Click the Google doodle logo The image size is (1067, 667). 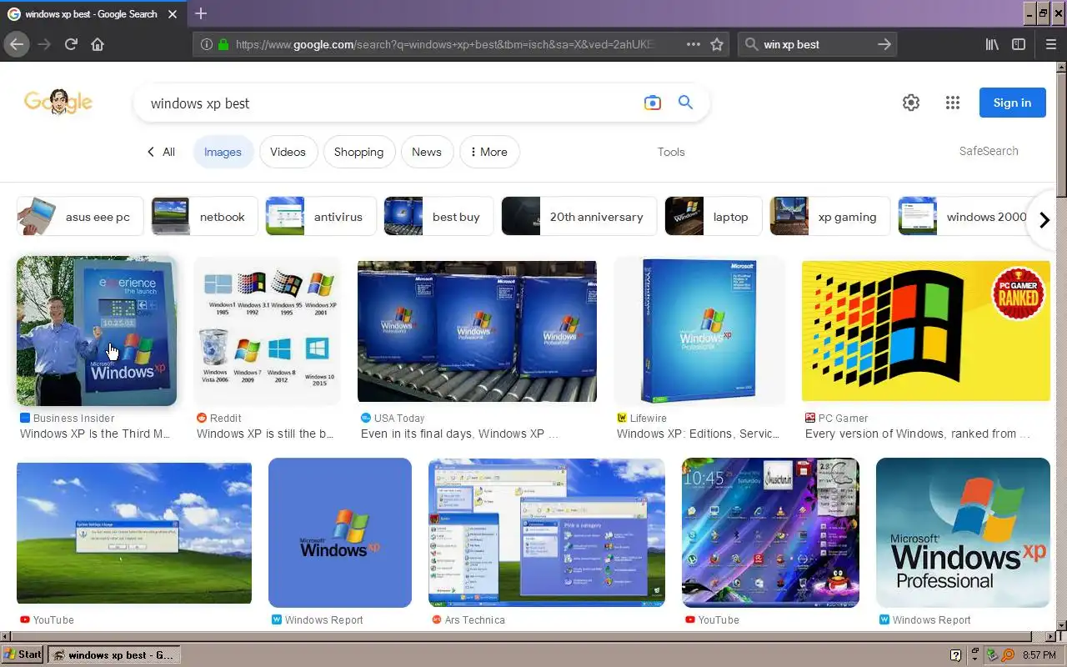click(58, 102)
